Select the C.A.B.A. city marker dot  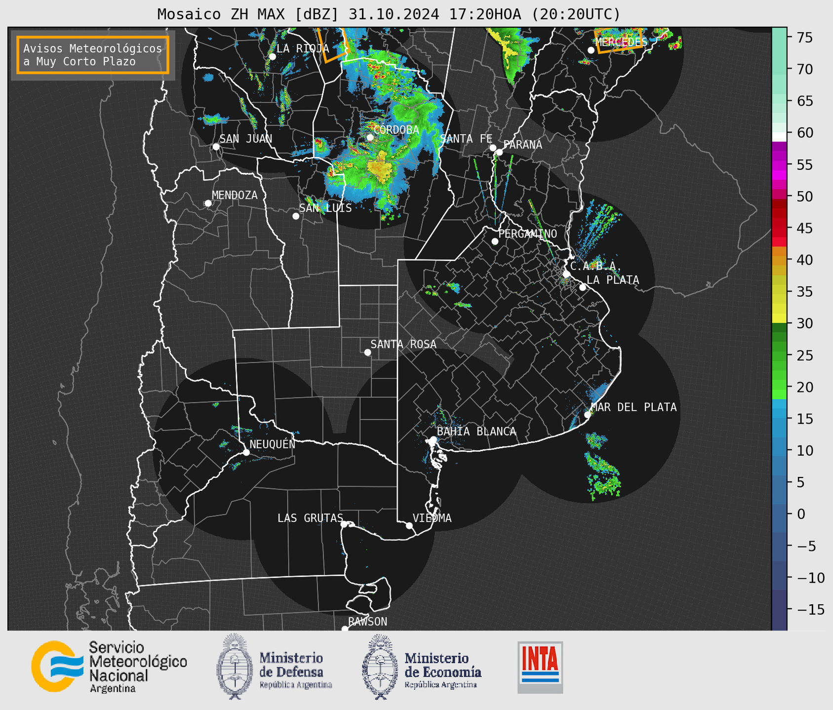point(566,274)
